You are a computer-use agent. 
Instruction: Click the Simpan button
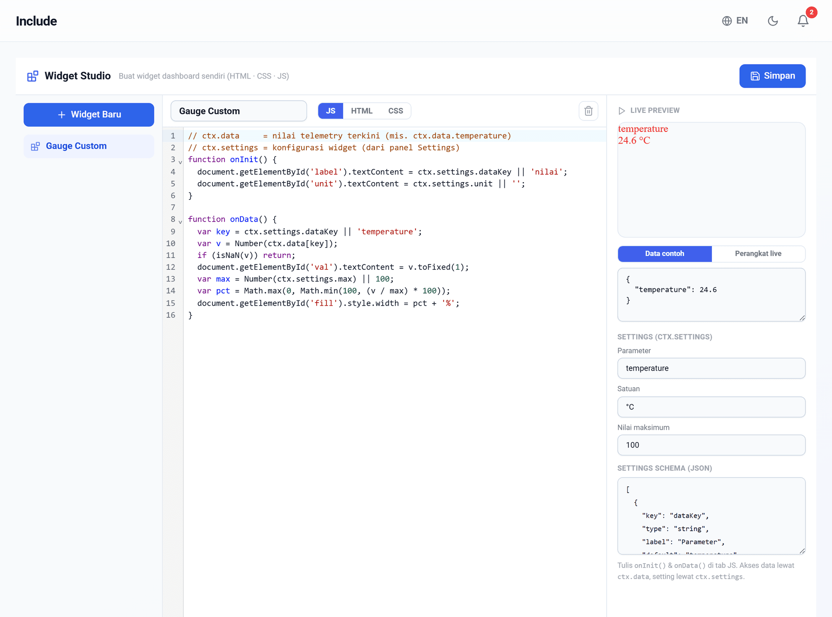point(772,76)
